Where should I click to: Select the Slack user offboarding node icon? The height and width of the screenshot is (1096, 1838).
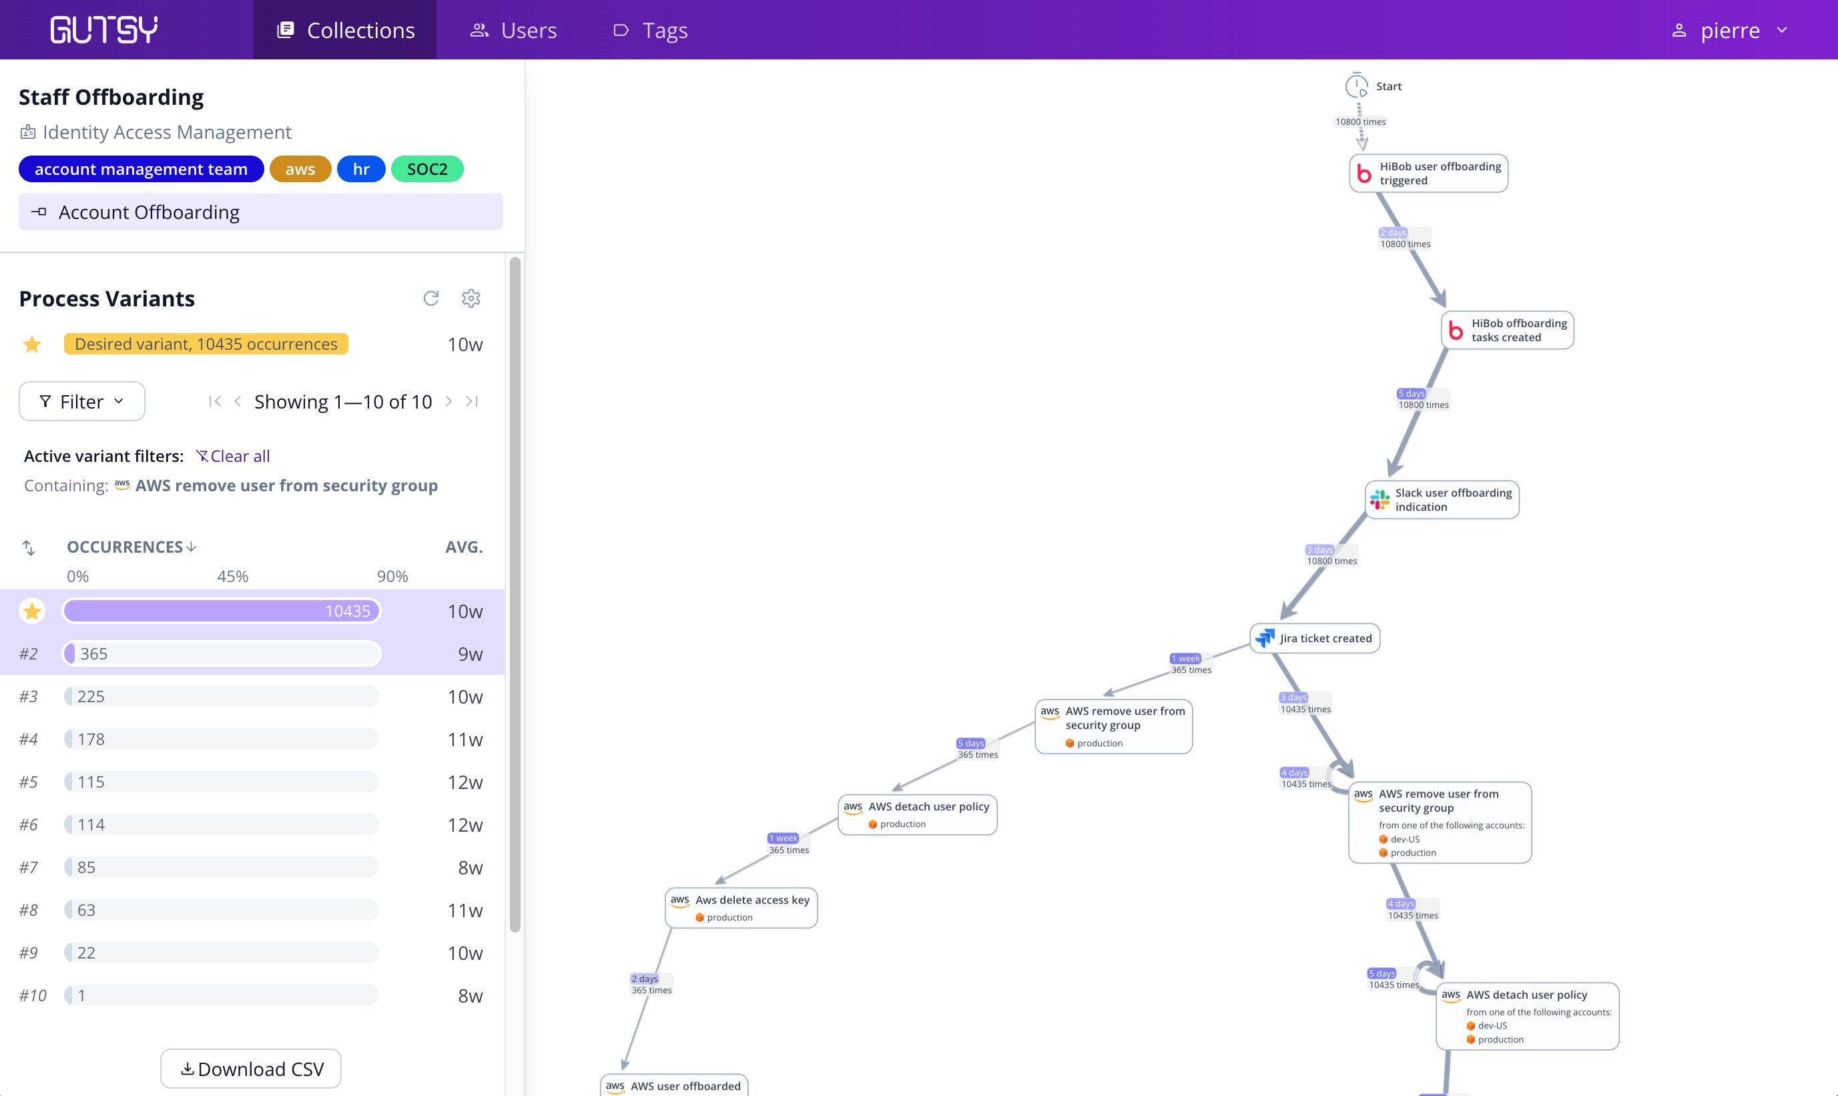[1380, 499]
